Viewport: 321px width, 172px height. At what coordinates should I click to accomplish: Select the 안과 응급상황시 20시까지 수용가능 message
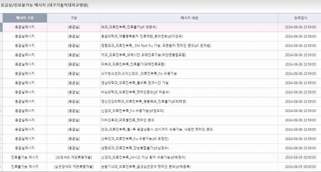(157, 129)
